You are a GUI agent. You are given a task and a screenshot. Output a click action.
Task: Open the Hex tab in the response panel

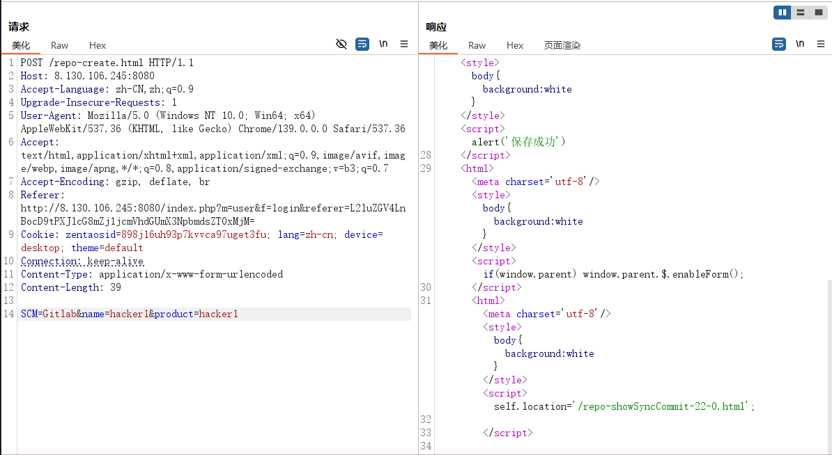pyautogui.click(x=515, y=45)
